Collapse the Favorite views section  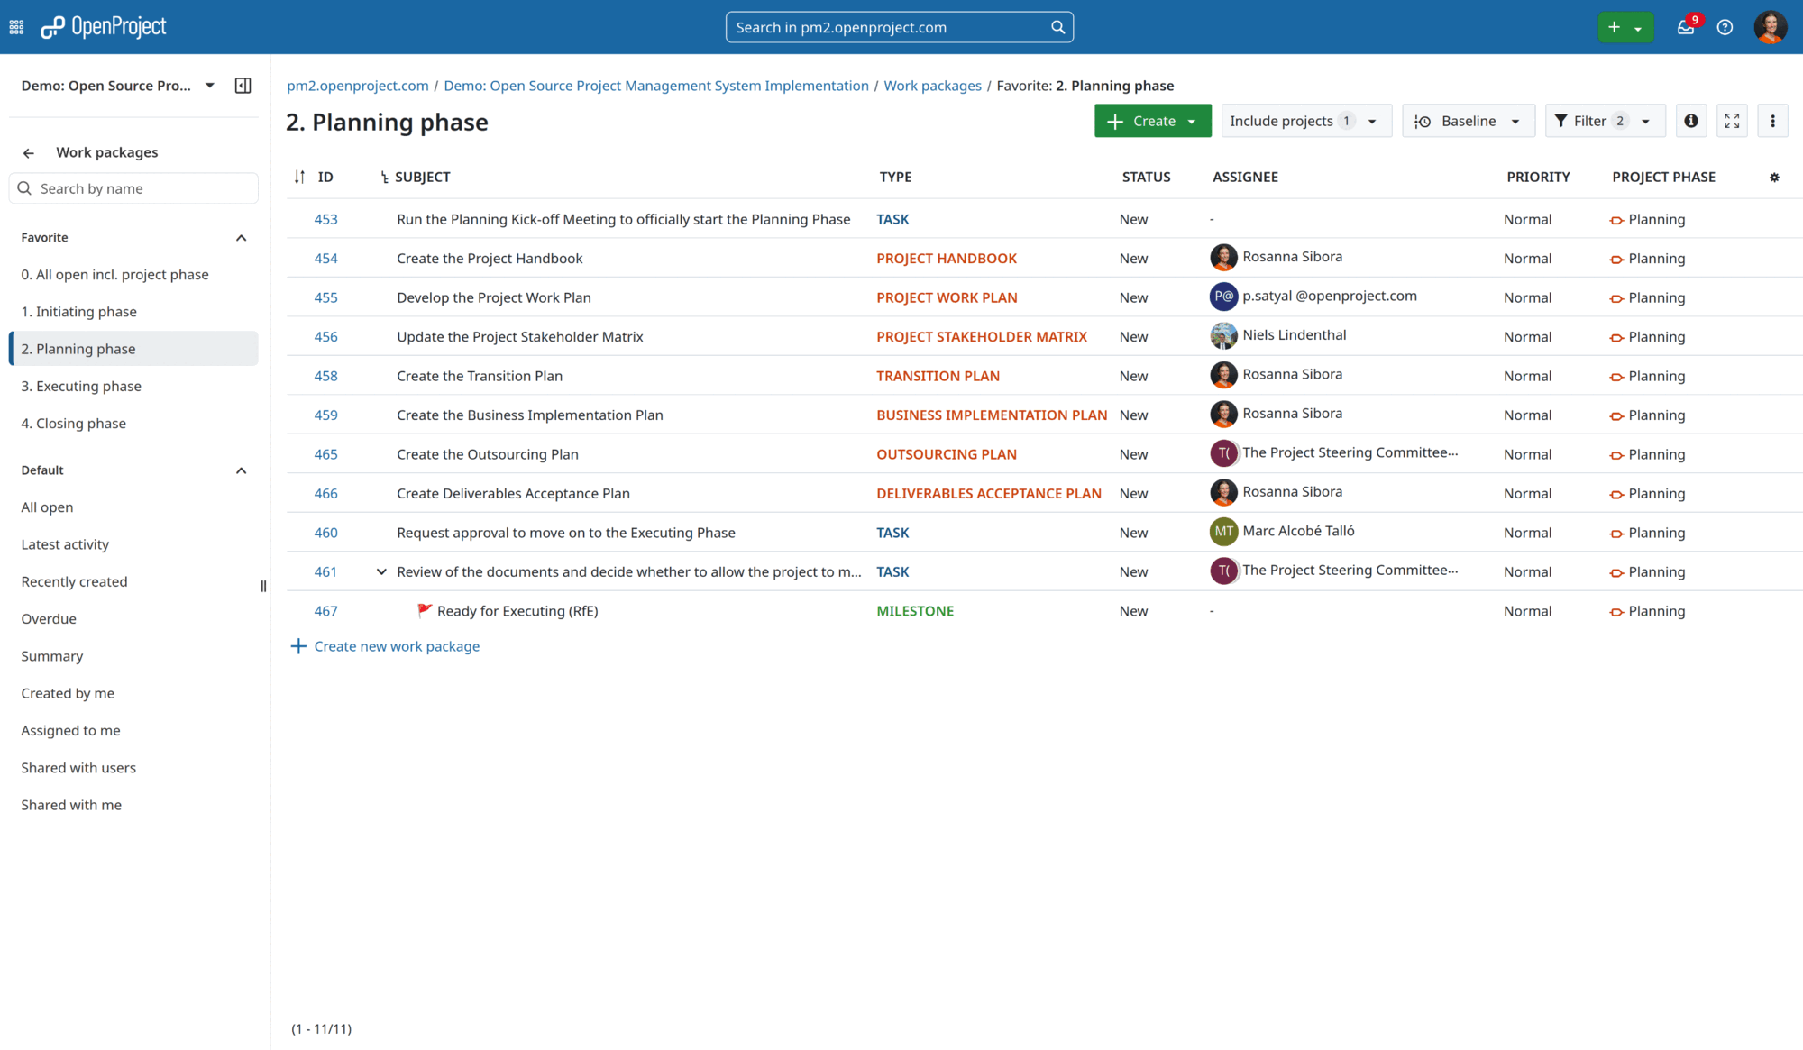tap(241, 237)
